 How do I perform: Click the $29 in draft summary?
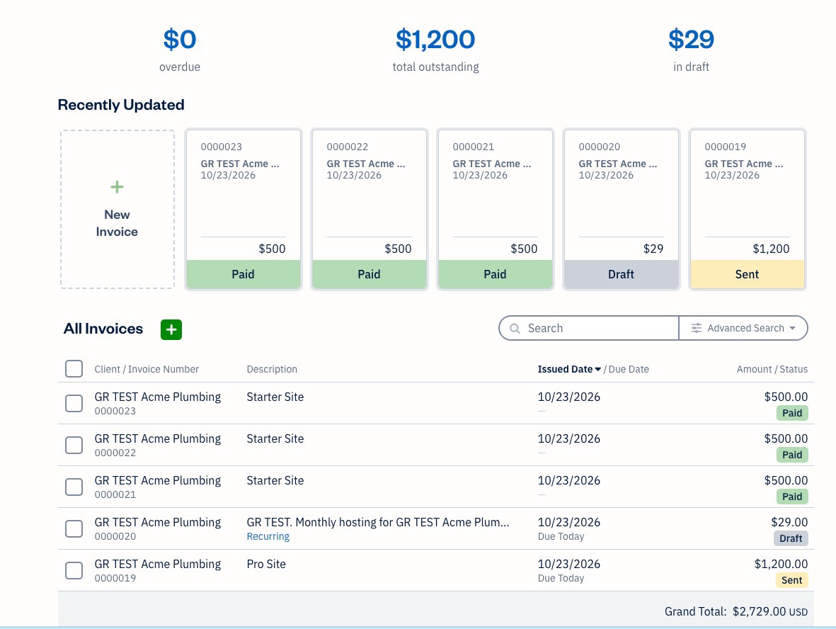pos(691,50)
